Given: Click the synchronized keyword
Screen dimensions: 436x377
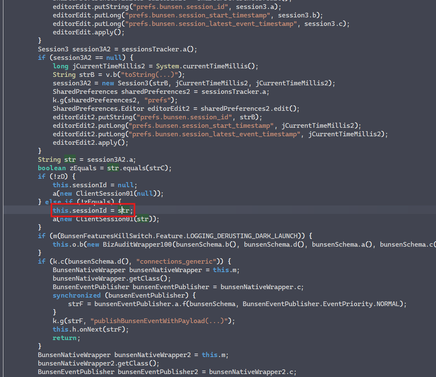Looking at the screenshot, I should (77, 295).
